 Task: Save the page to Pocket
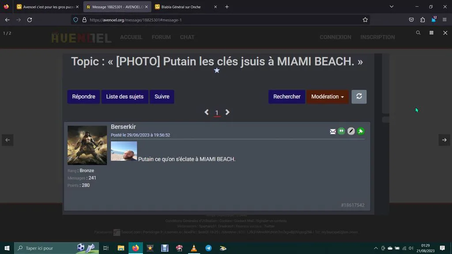tap(411, 20)
